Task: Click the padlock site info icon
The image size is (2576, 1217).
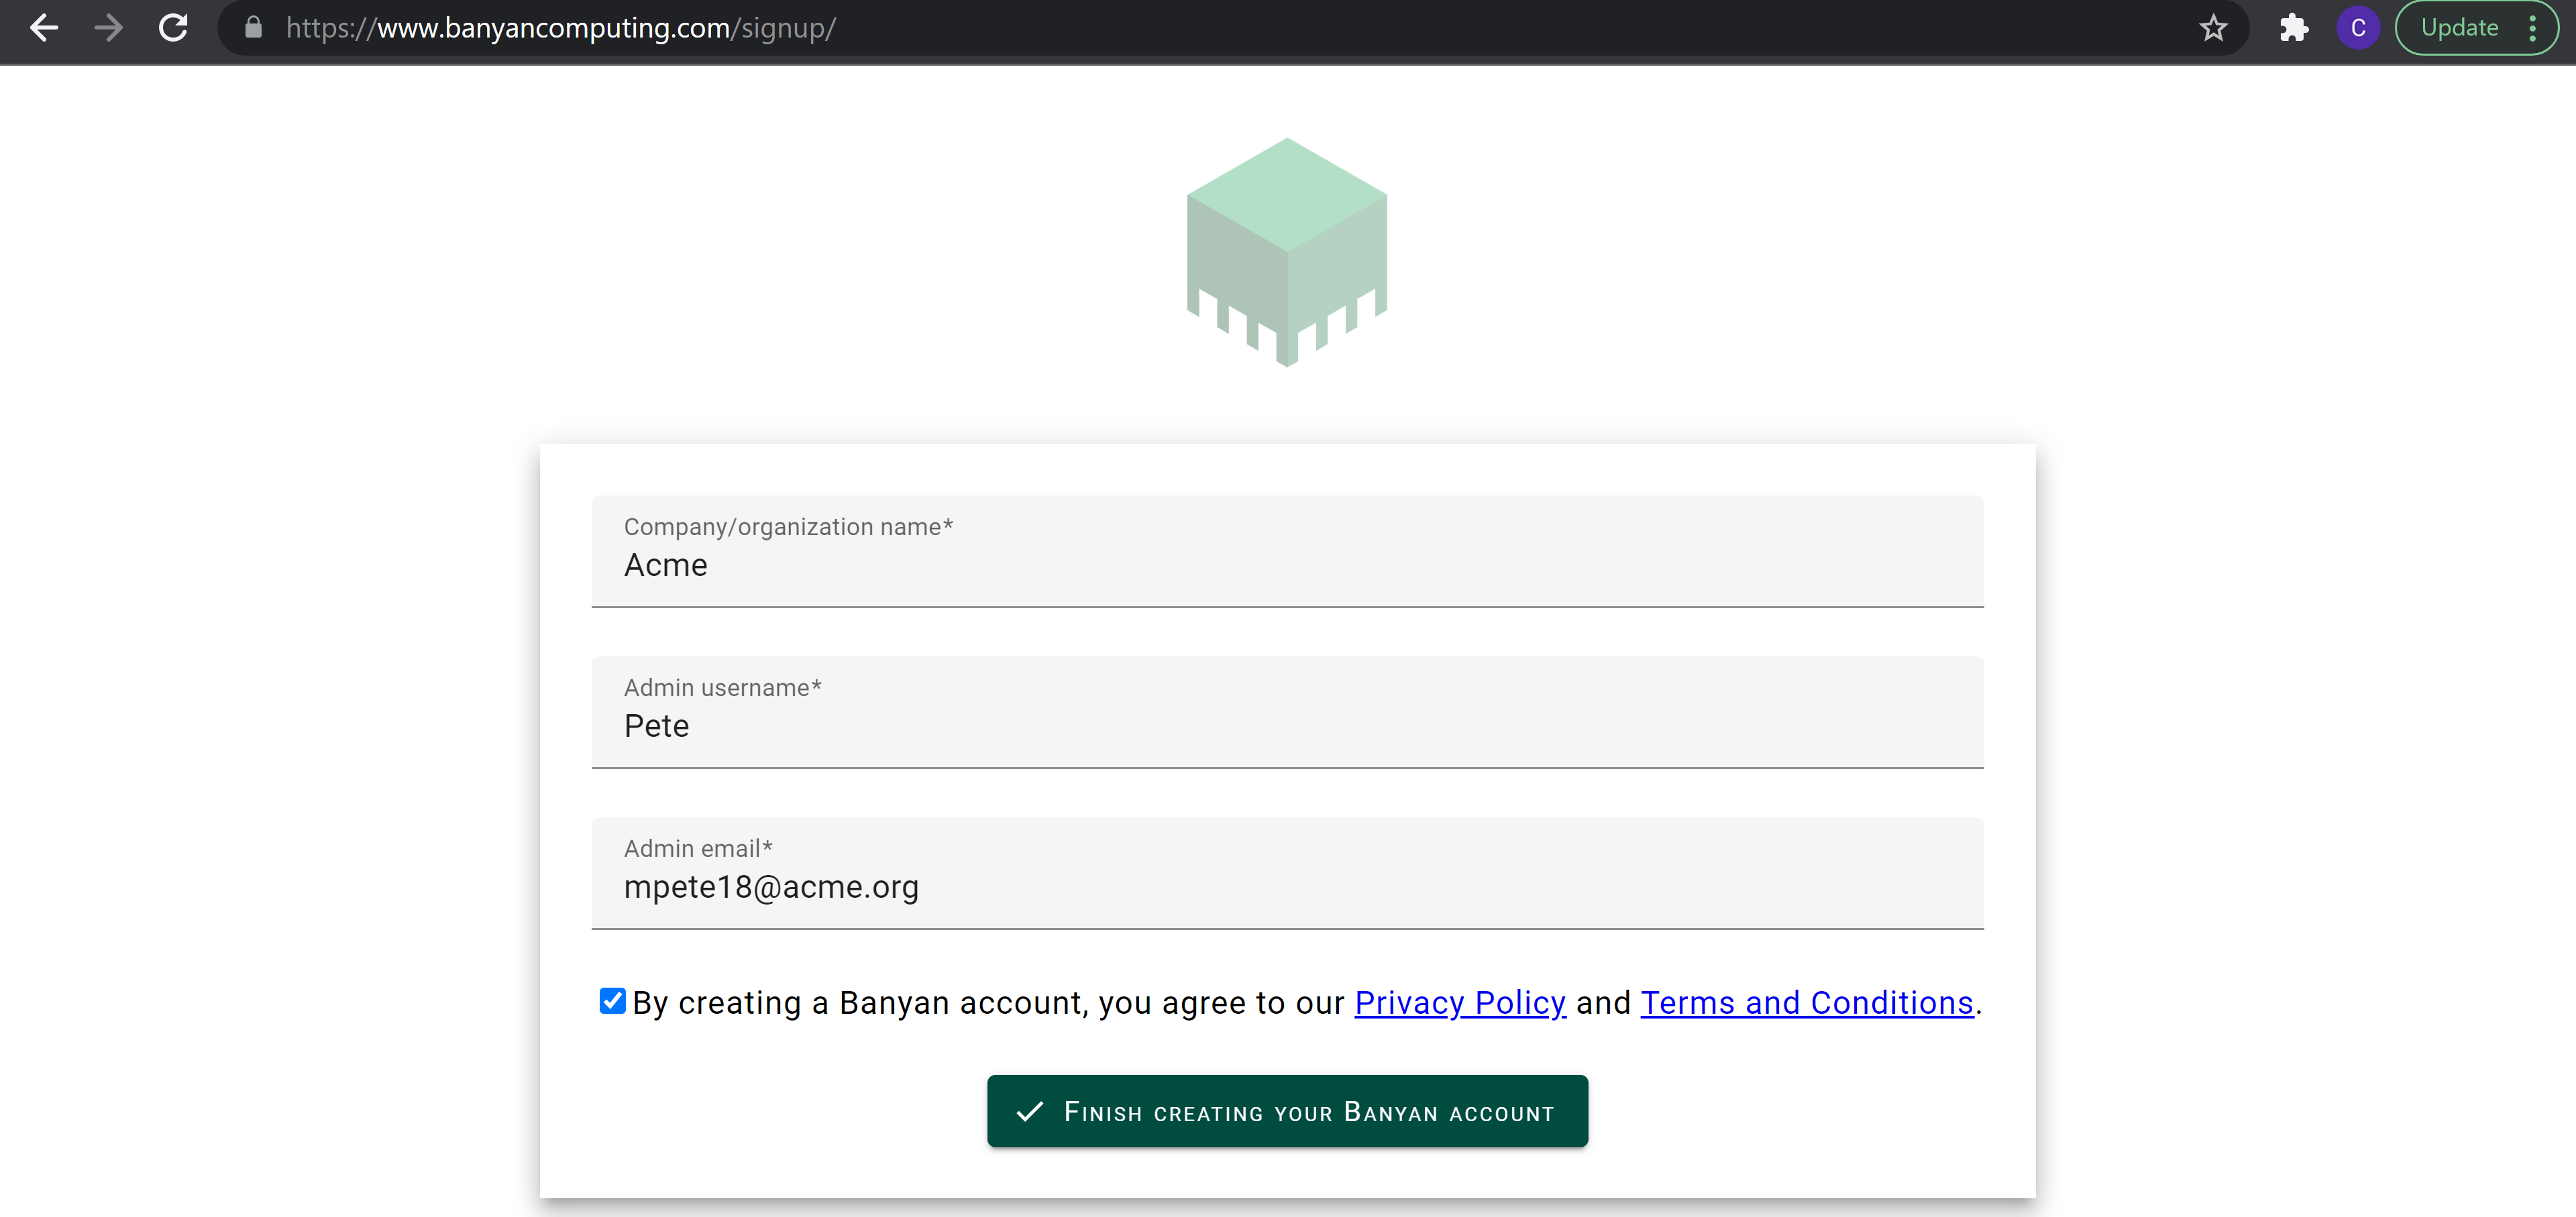Action: (253, 28)
